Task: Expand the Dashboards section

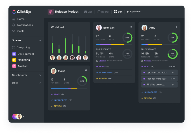Action: click(x=40, y=75)
